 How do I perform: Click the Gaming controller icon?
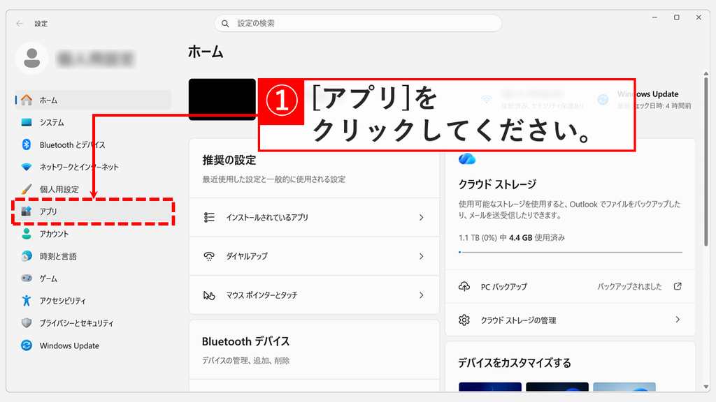pos(27,278)
